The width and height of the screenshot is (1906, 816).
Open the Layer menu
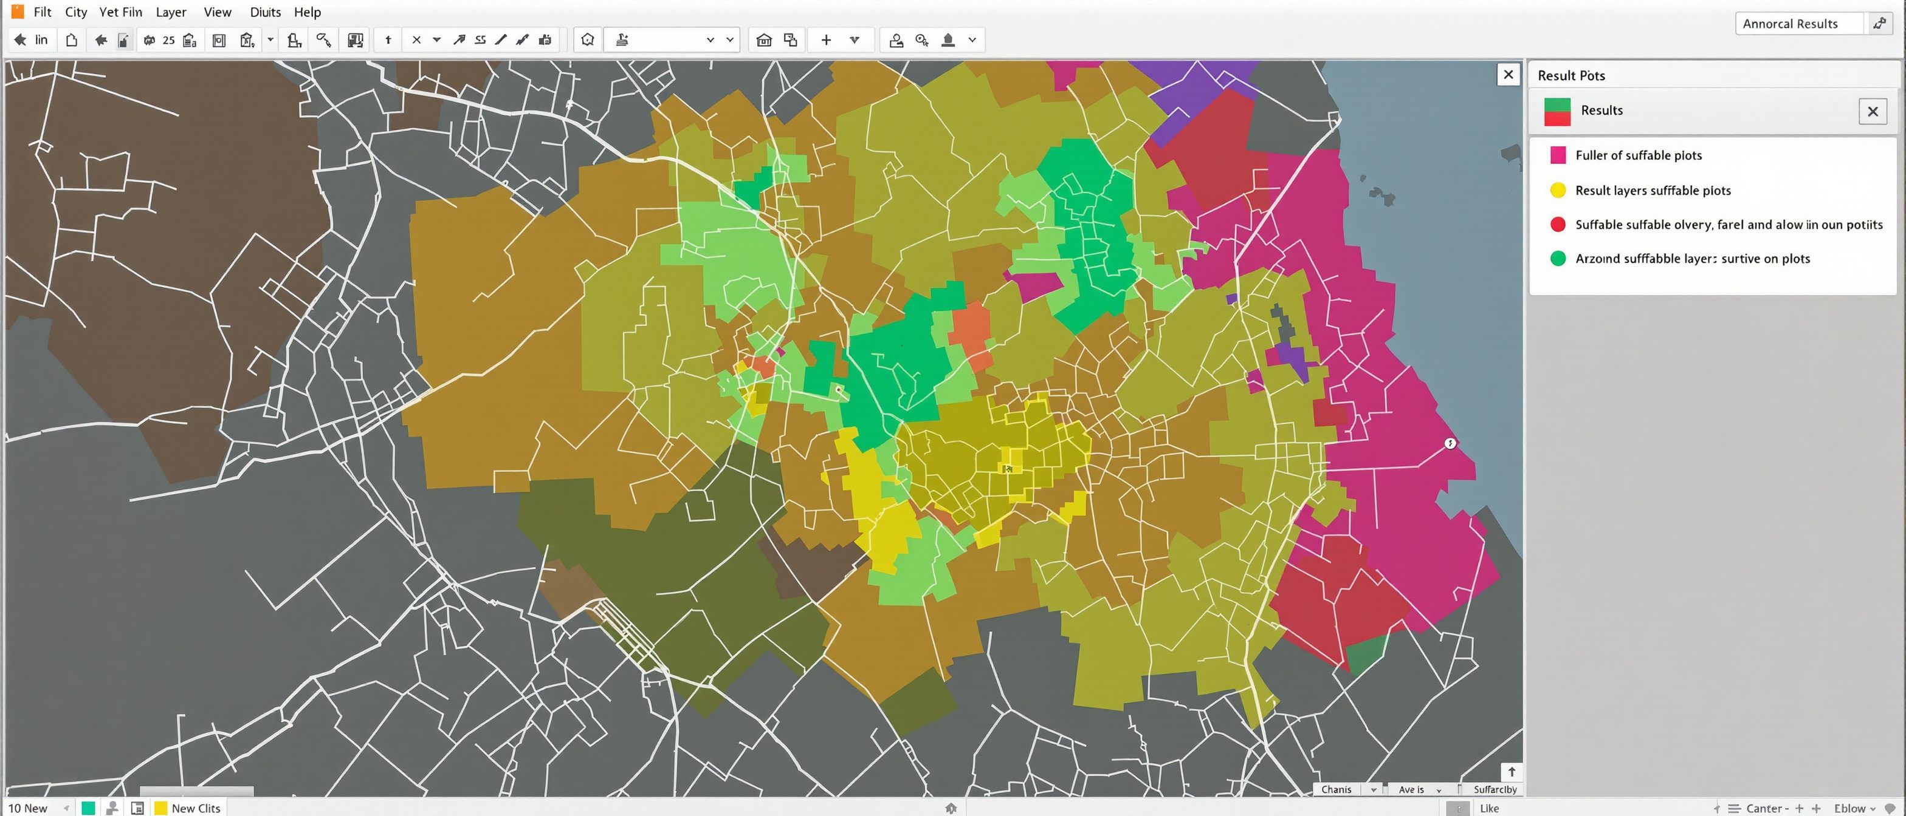pos(171,12)
